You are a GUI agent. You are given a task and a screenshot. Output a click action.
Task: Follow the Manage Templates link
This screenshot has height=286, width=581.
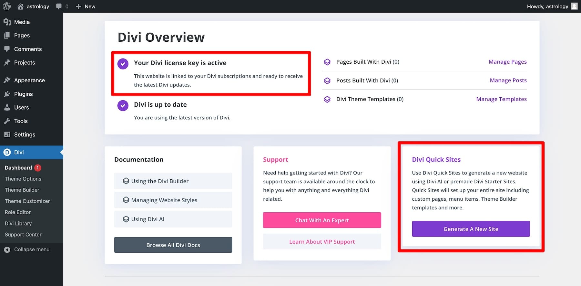tap(501, 99)
